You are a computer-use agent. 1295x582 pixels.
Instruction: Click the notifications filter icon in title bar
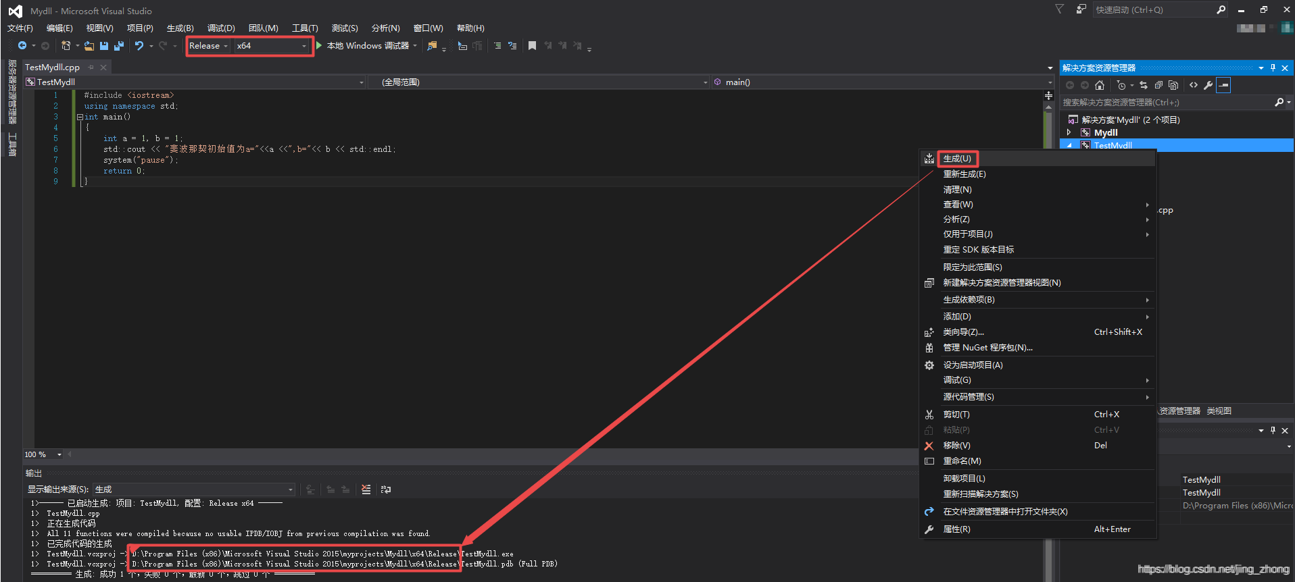(1059, 9)
